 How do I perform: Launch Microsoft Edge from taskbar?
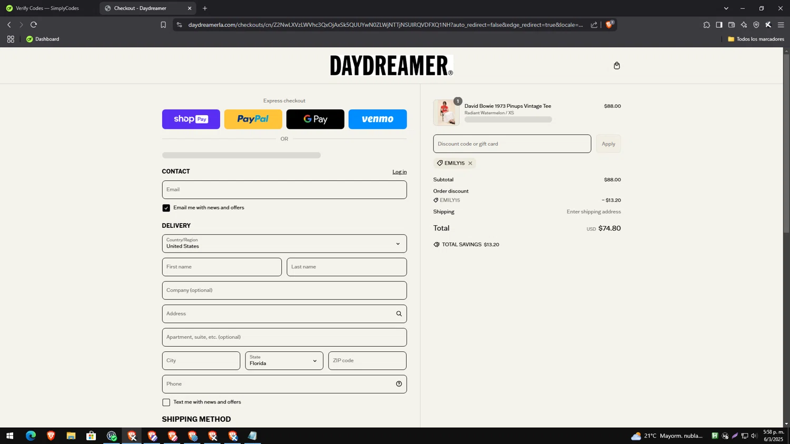pos(31,436)
